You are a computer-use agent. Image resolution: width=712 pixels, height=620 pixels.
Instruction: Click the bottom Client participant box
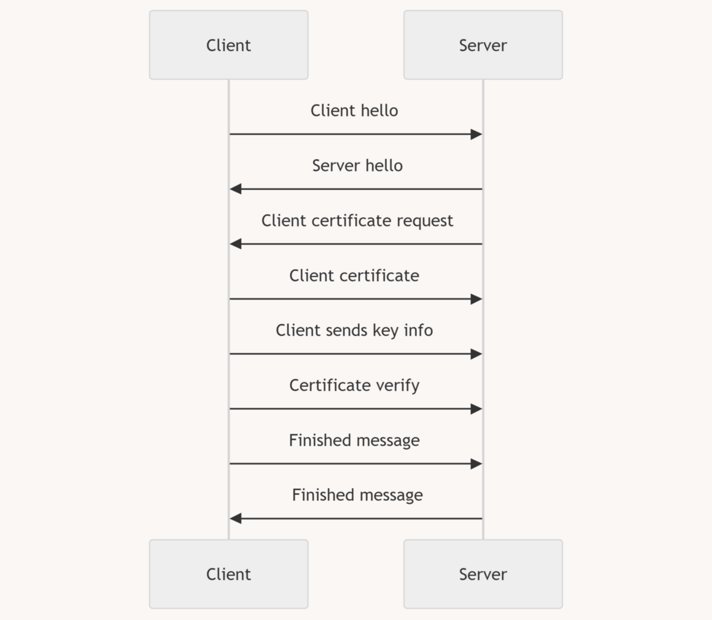point(228,574)
